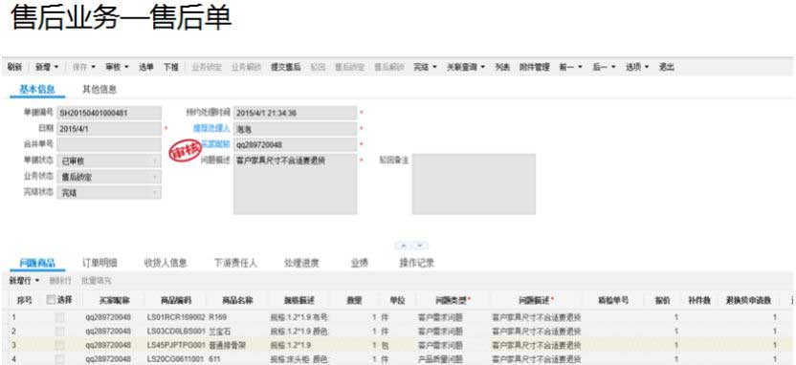Open the 关联查询 dropdown menu
The height and width of the screenshot is (365, 796).
(x=466, y=67)
